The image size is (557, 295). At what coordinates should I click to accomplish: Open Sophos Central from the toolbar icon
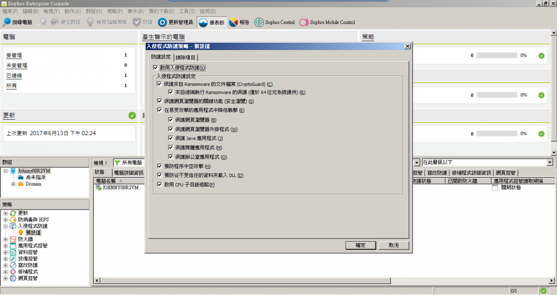pos(259,22)
